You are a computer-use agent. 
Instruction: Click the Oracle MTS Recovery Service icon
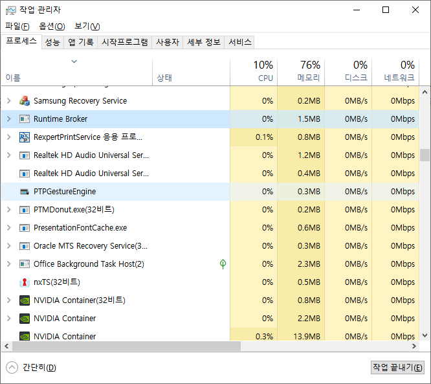click(x=25, y=246)
